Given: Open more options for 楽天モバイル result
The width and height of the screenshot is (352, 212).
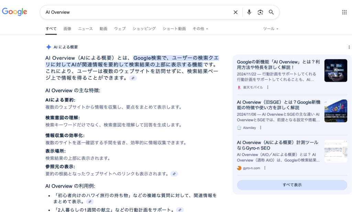Looking at the screenshot, I should (267, 87).
